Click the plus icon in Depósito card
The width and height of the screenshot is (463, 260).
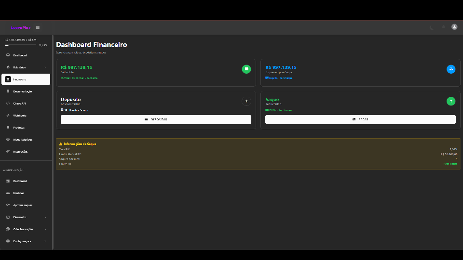pos(246,101)
